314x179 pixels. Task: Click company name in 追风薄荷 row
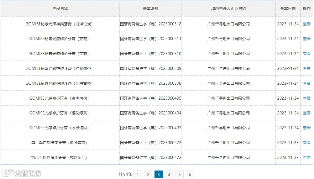click(x=229, y=143)
